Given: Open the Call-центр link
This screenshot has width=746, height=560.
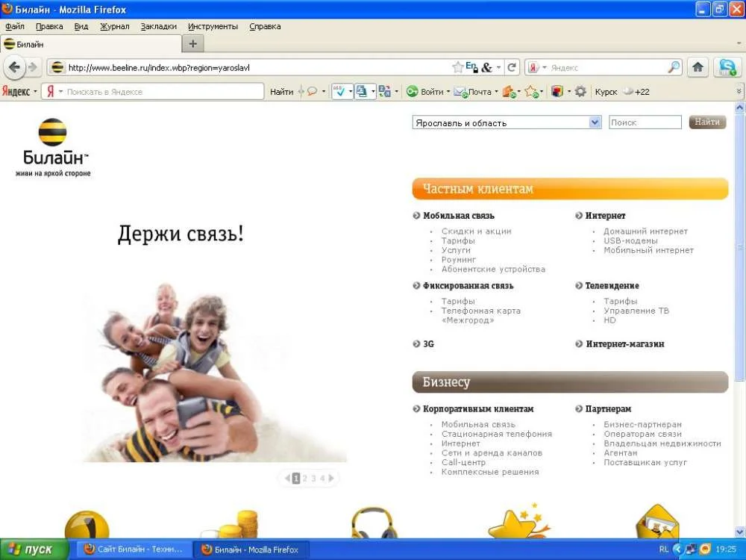Looking at the screenshot, I should 463,462.
